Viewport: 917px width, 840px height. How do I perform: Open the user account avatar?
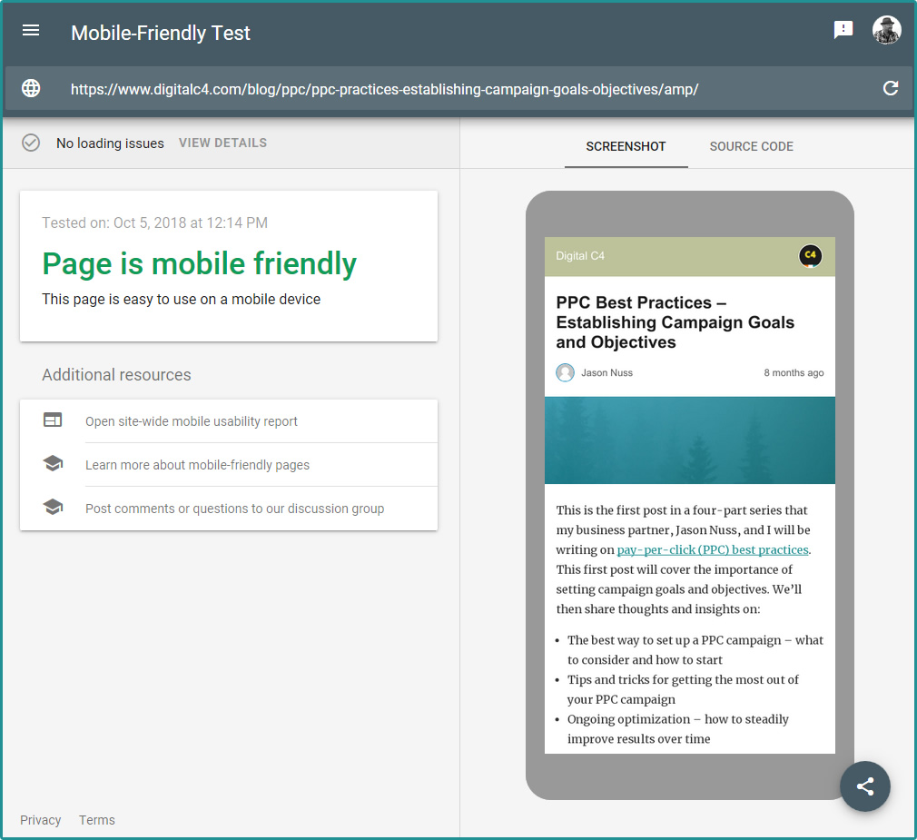pos(886,30)
